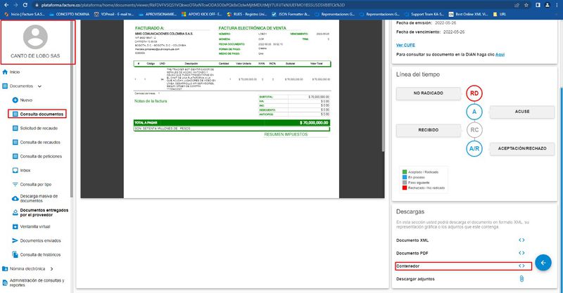
Task: Open the CONCEPTO NOMINA bookmark
Action: point(69,14)
